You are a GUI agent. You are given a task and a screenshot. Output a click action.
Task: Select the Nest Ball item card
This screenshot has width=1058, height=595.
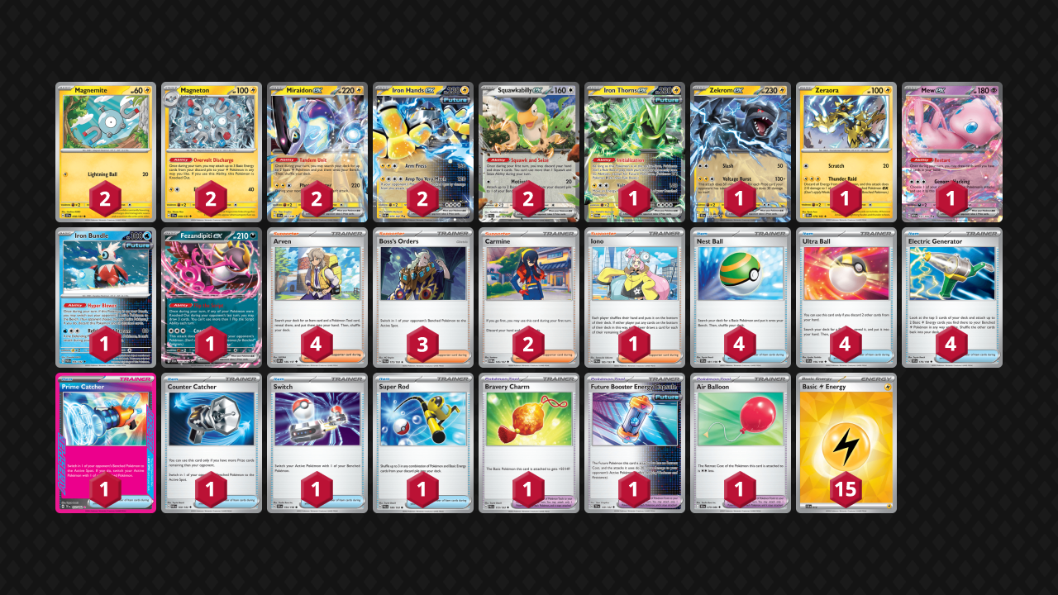point(741,297)
